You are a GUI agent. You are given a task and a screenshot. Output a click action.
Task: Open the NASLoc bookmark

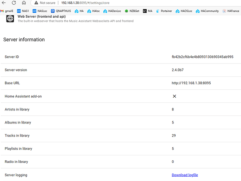[x=40, y=11]
